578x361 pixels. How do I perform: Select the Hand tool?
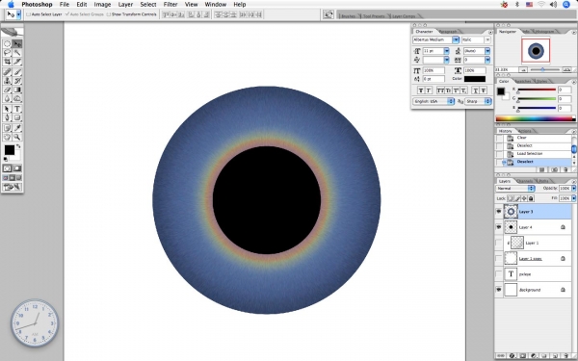click(x=7, y=137)
